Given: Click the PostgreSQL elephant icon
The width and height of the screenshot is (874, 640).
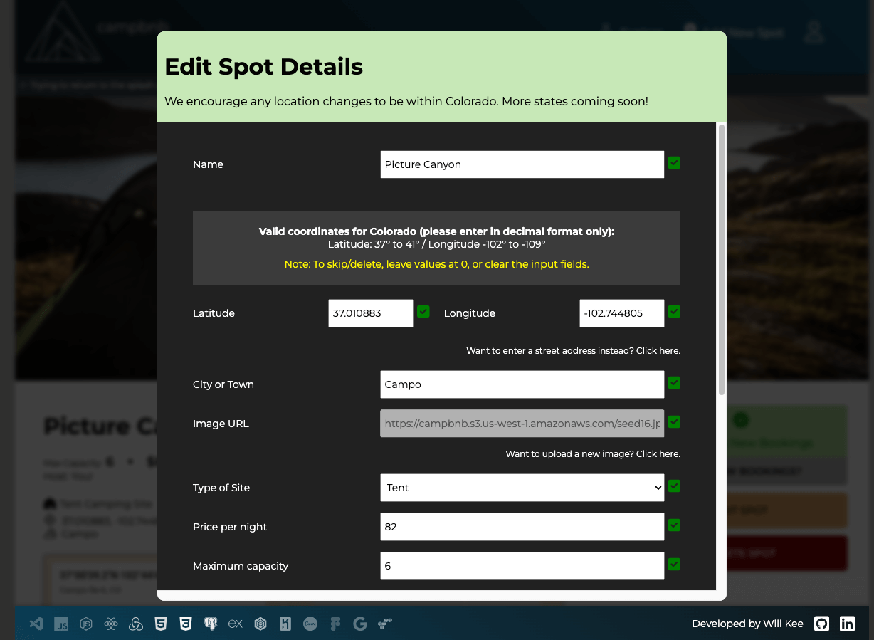Looking at the screenshot, I should coord(211,624).
